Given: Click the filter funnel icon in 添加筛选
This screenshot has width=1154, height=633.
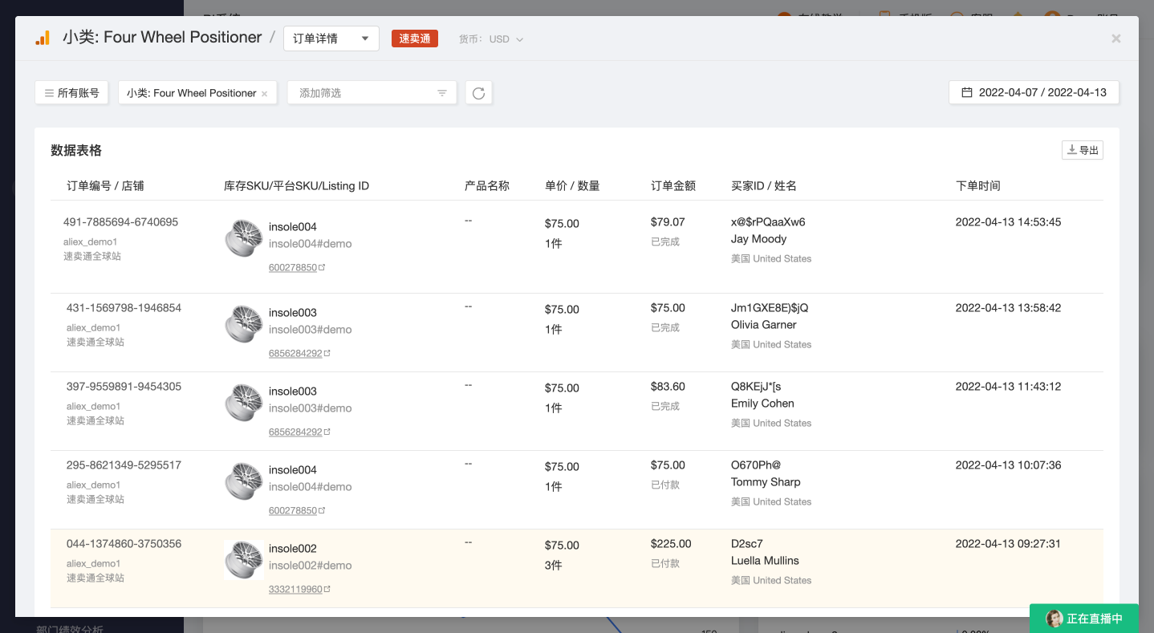Looking at the screenshot, I should pos(442,93).
